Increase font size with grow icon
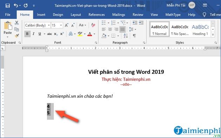This screenshot has width=221, height=138. tap(67, 25)
